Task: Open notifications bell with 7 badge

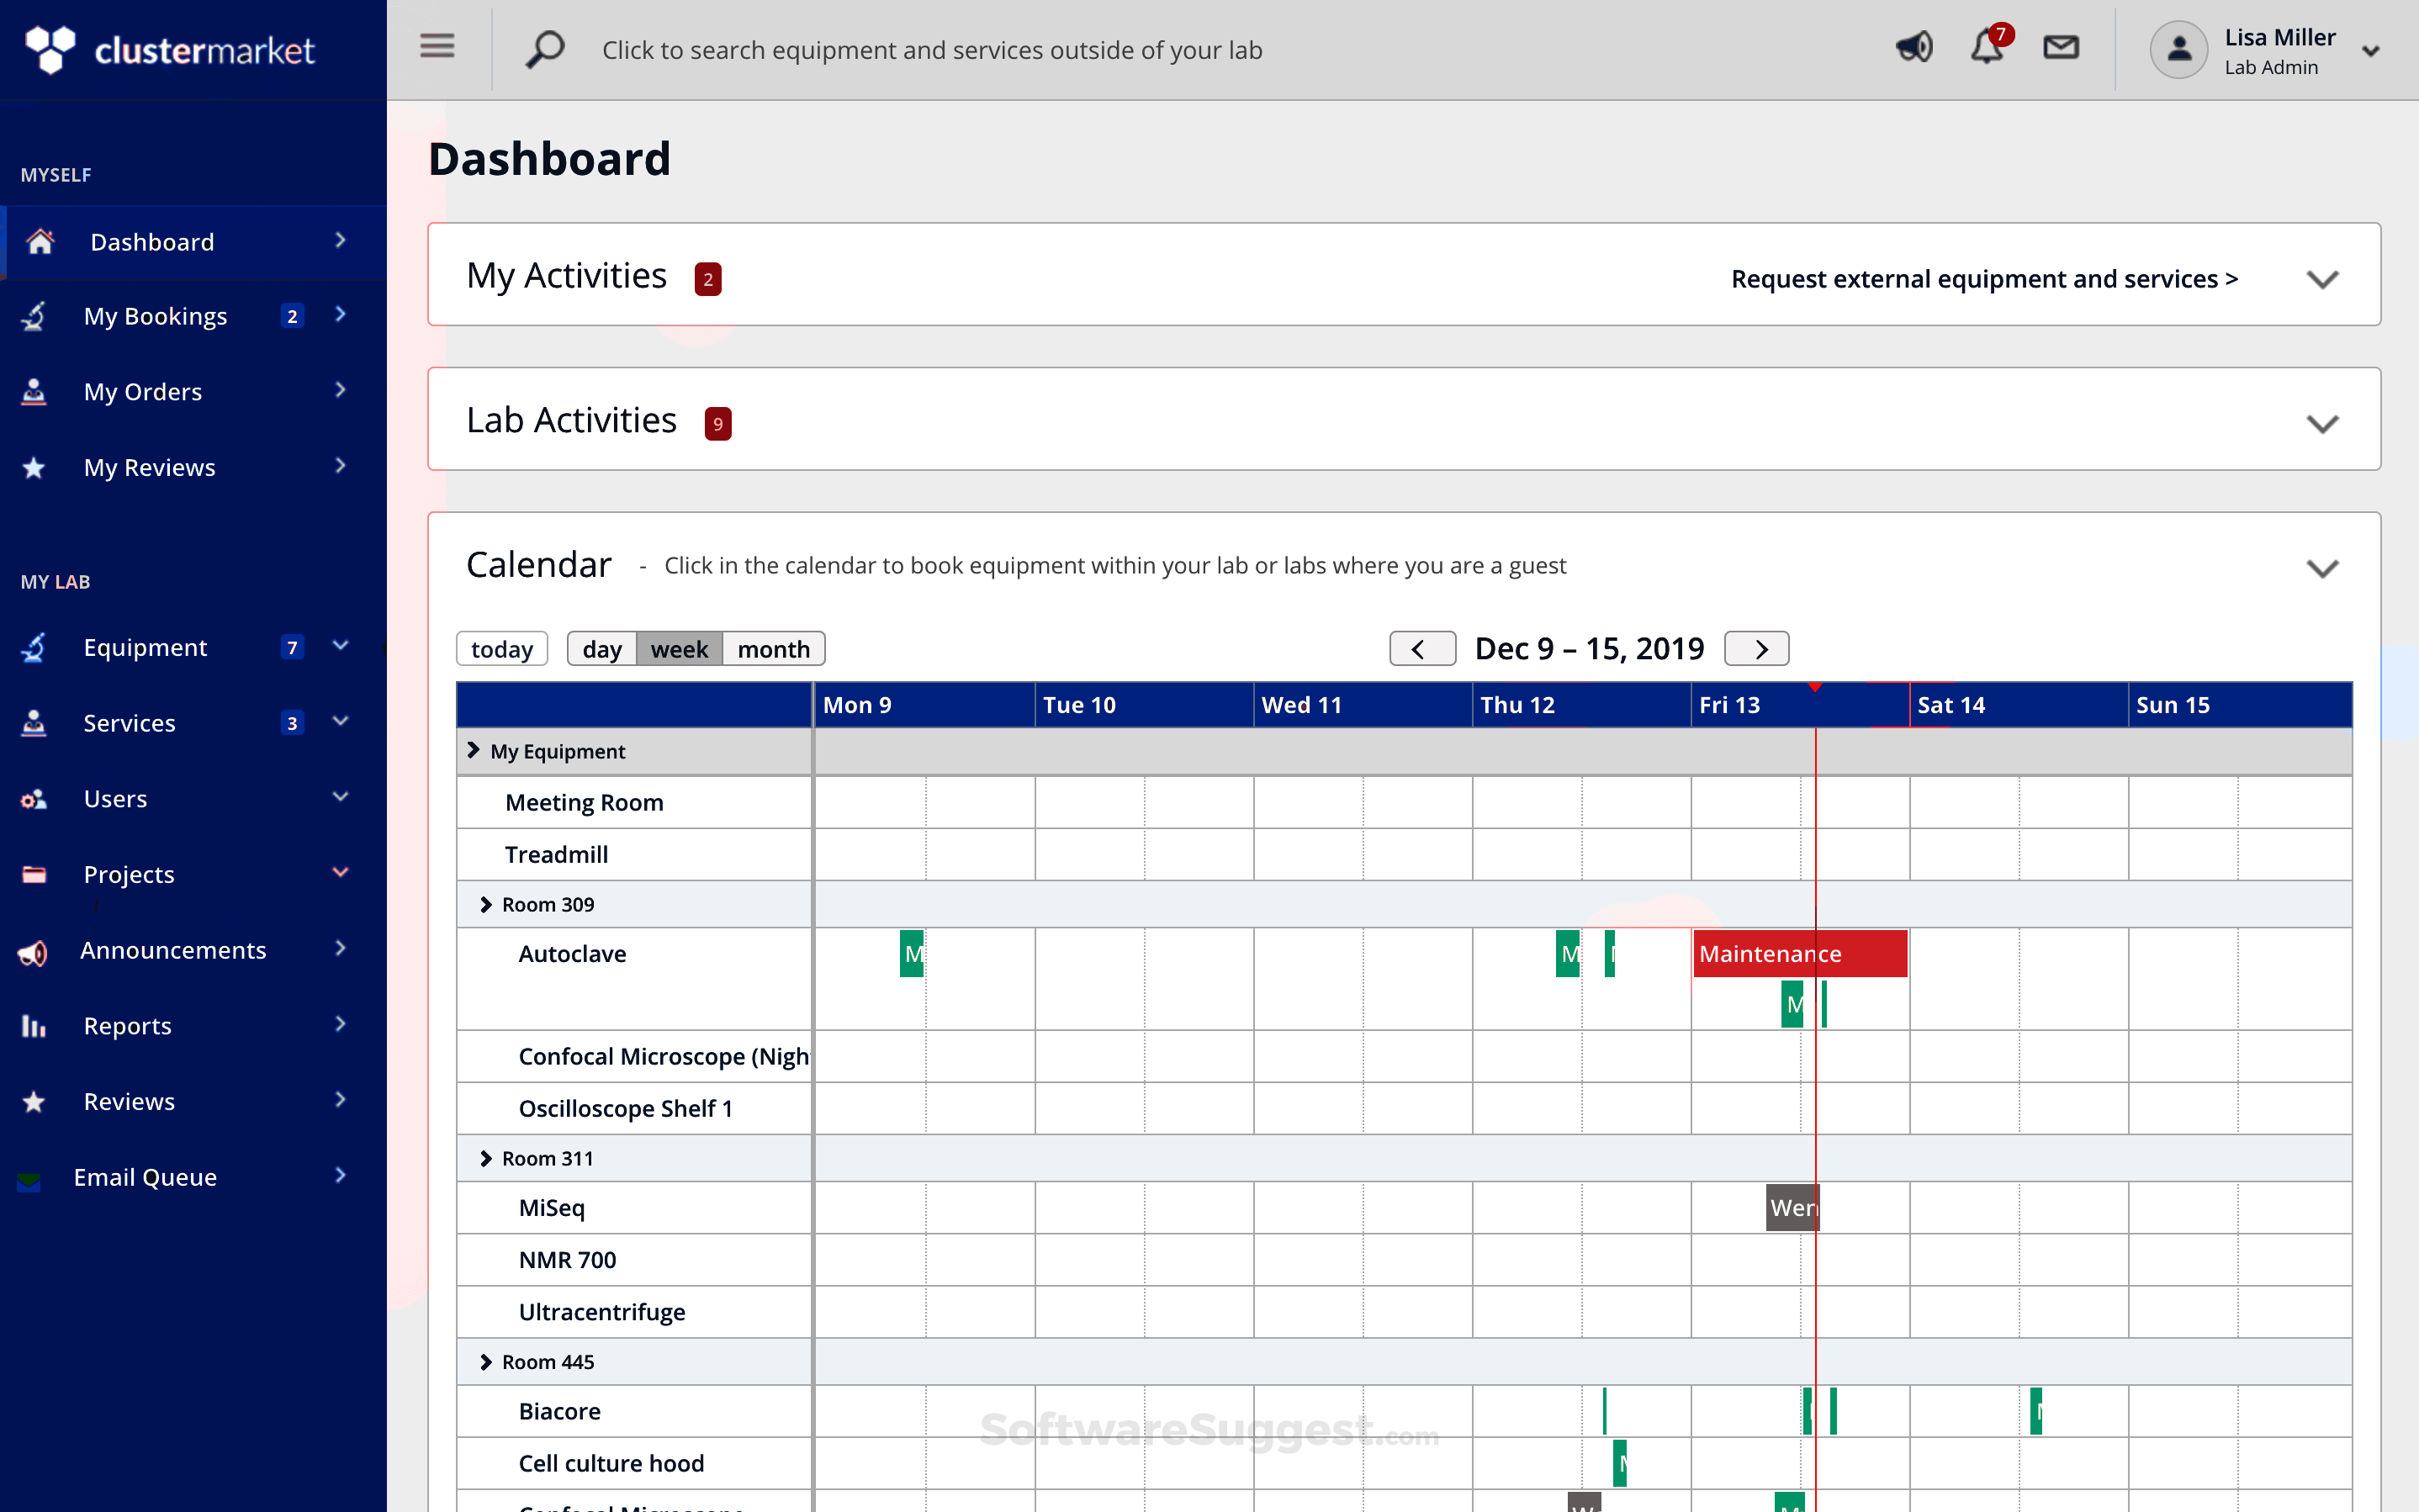Action: pyautogui.click(x=1986, y=48)
